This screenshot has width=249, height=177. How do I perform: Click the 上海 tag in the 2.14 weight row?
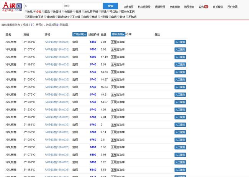click(x=113, y=132)
